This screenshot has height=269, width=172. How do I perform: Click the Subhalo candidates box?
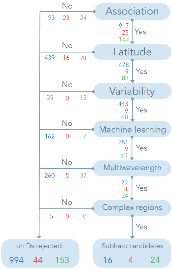point(132,253)
